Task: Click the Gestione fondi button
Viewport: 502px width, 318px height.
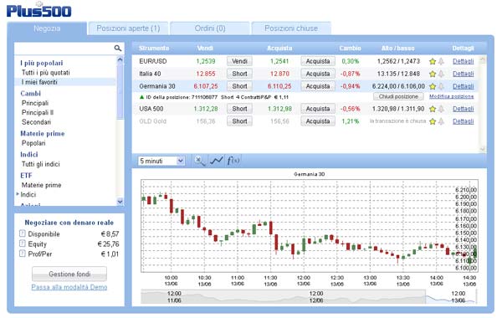Action: point(69,274)
